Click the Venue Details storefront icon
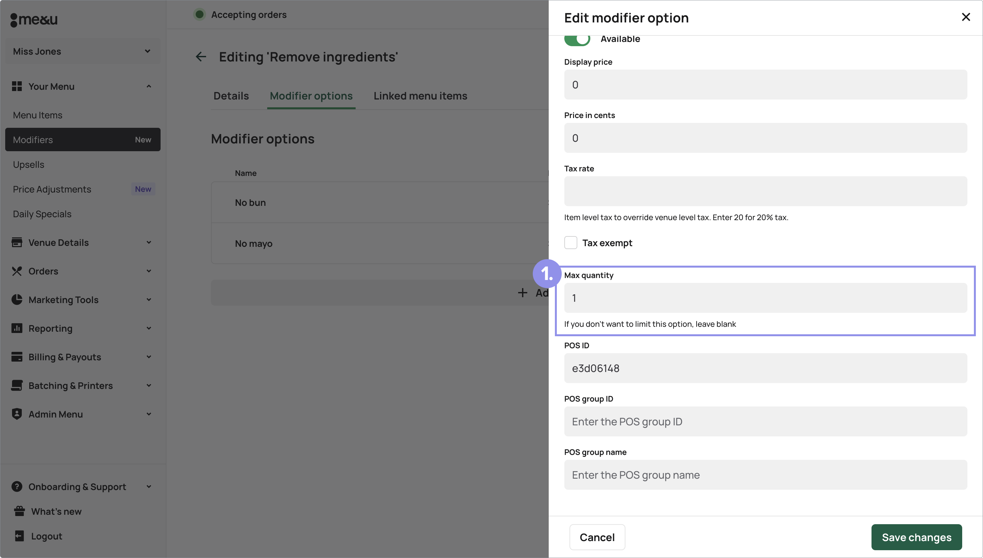Screen dimensions: 983x558 tap(17, 242)
